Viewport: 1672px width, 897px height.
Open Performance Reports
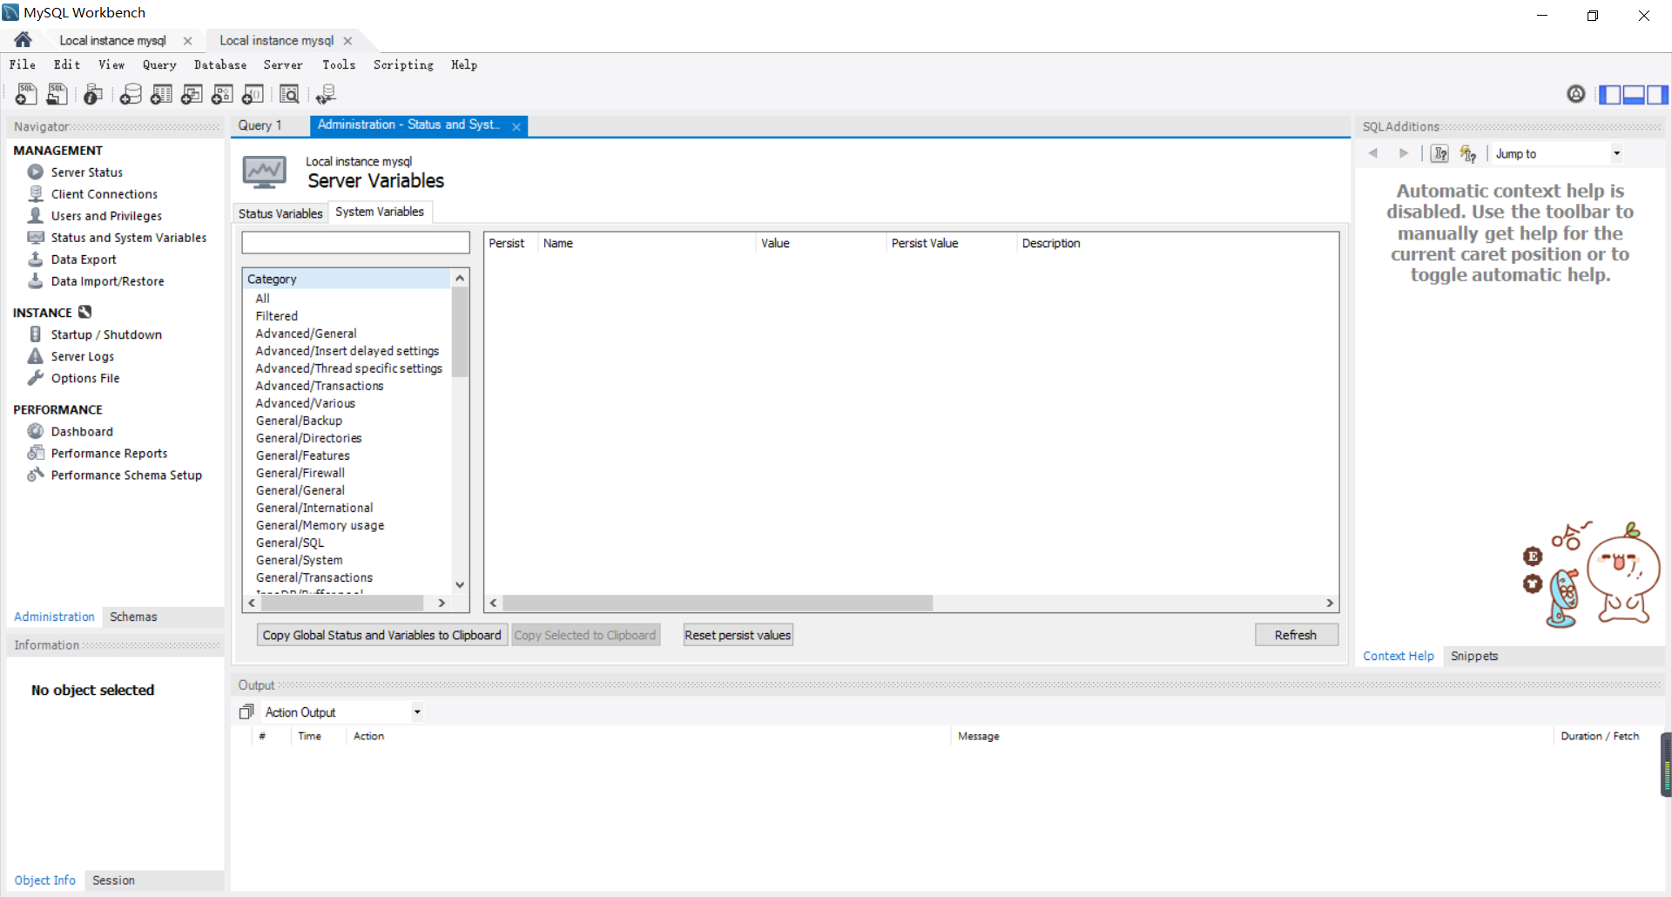[109, 453]
